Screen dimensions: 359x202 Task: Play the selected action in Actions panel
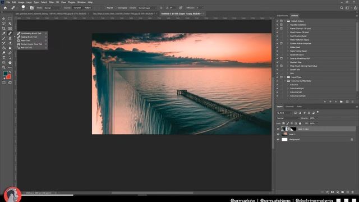(x=335, y=102)
